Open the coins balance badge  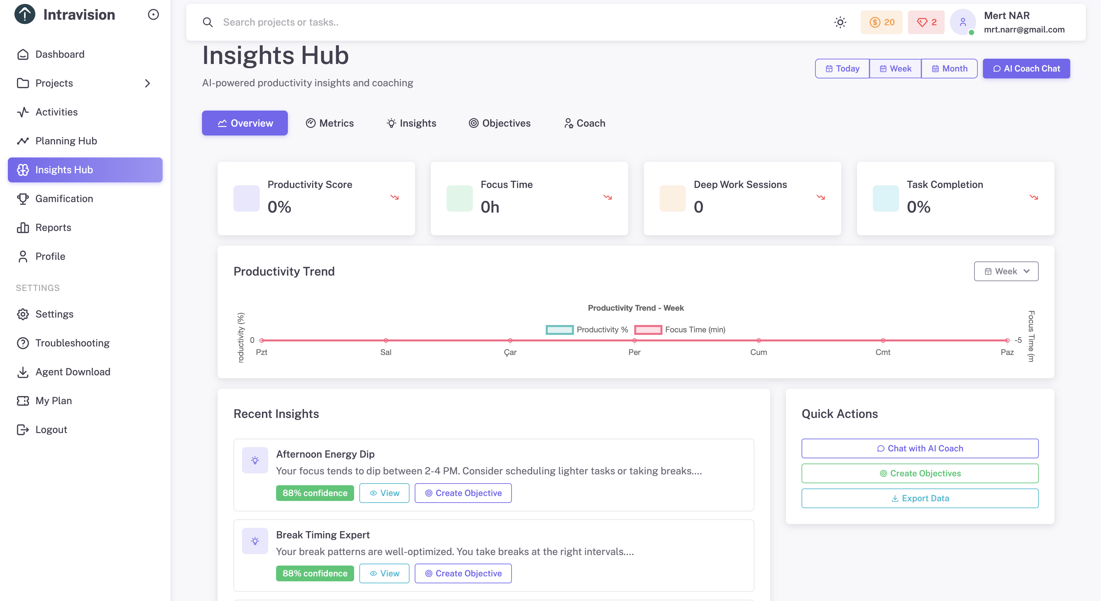[x=881, y=22]
